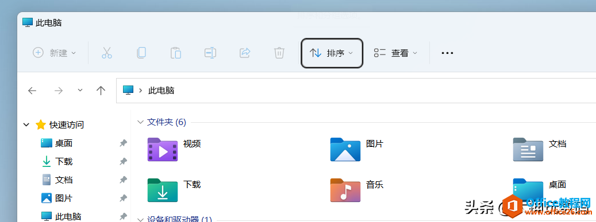Screen dimensions: 596x222
Task: Click the pin icon beside sidebar 下载
Action: click(123, 161)
